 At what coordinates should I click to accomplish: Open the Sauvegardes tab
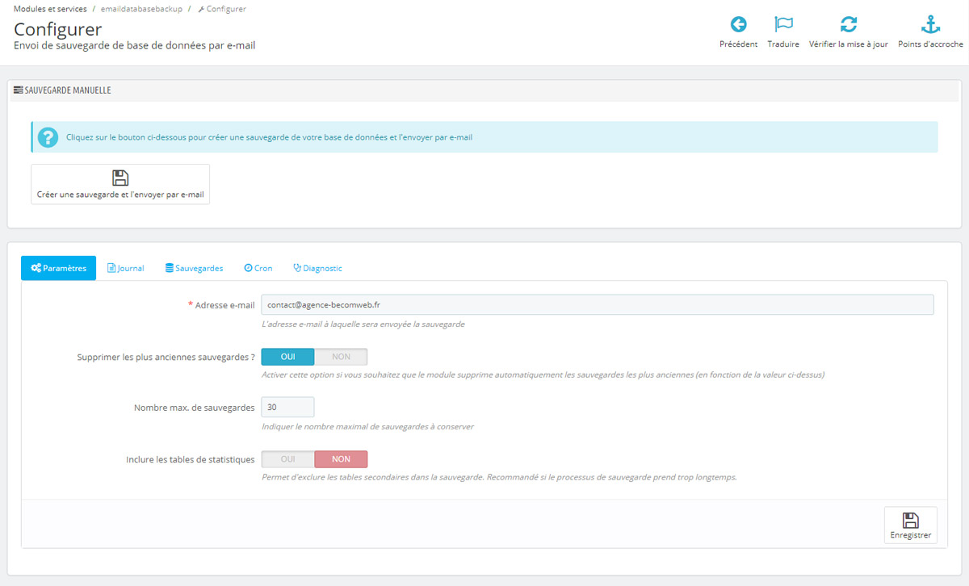194,267
